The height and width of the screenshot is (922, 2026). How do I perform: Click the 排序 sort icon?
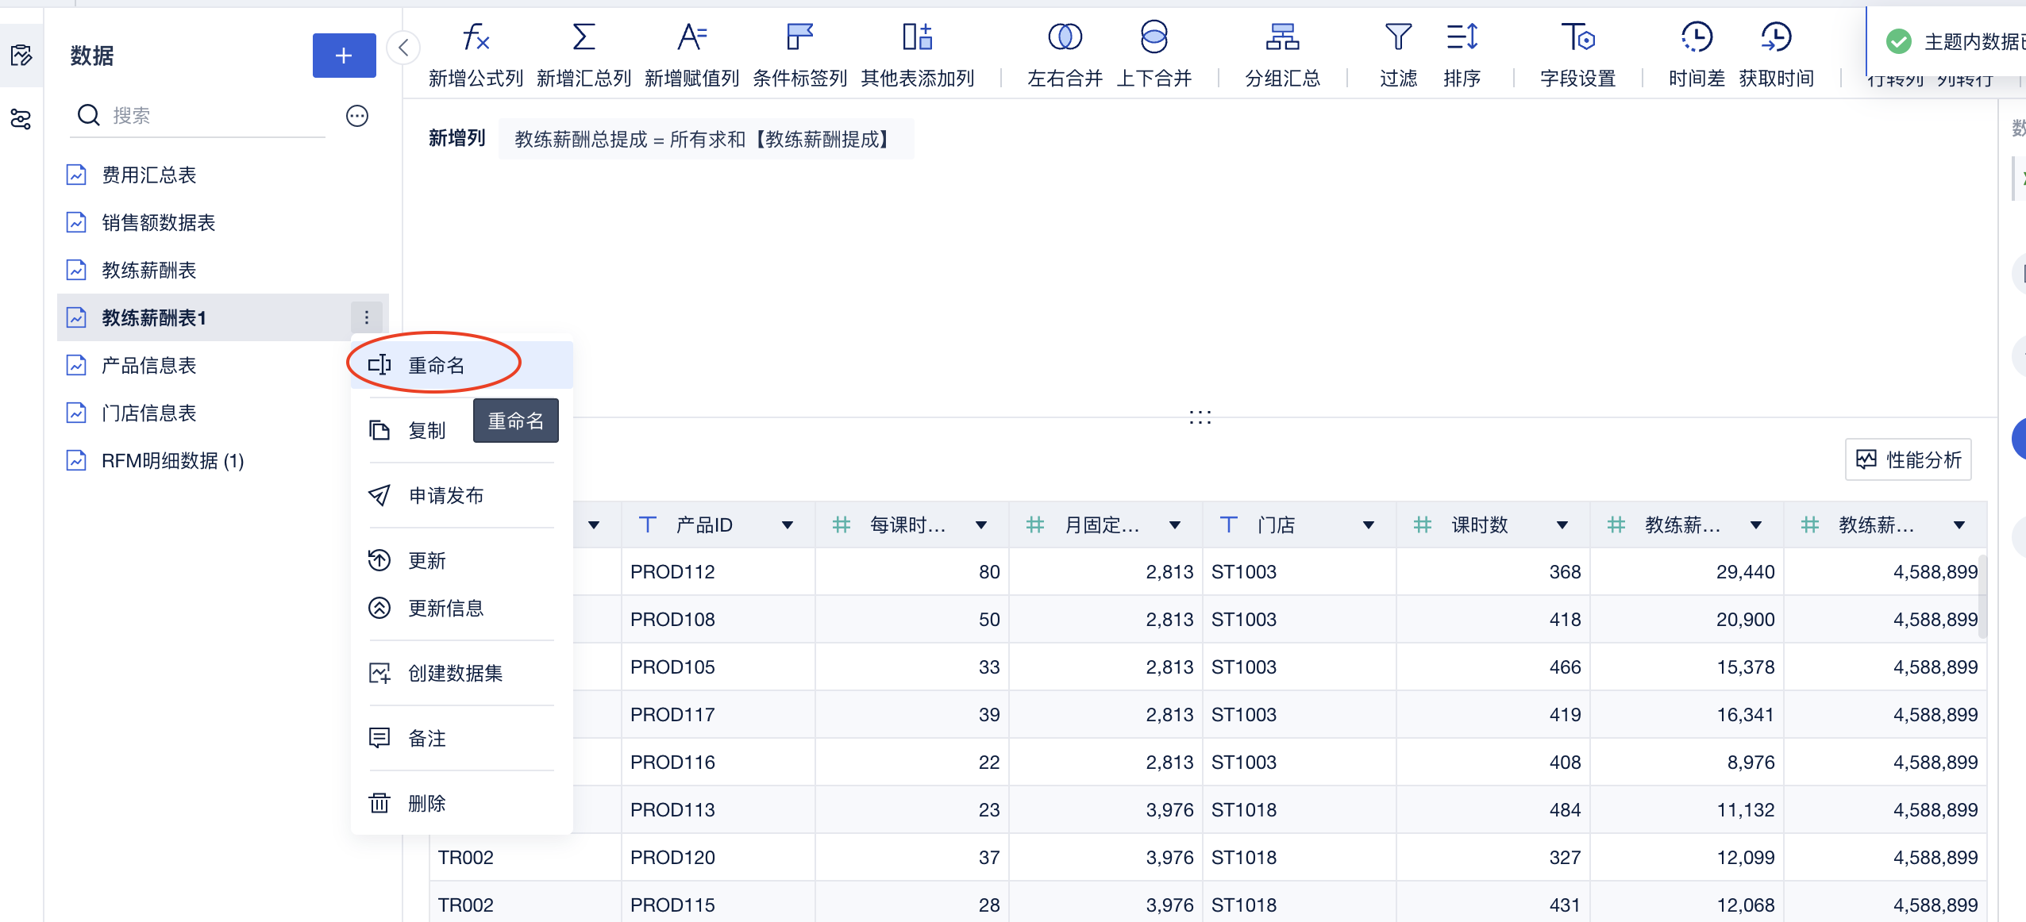point(1462,37)
